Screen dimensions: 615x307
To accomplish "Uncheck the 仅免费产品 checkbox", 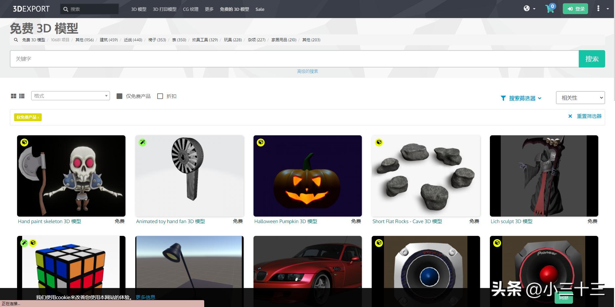I will (120, 96).
